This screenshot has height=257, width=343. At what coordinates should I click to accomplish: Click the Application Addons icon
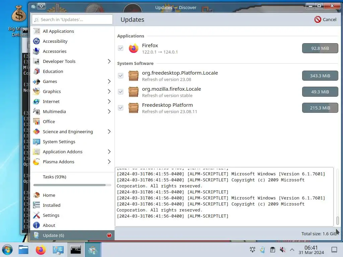tap(37, 152)
